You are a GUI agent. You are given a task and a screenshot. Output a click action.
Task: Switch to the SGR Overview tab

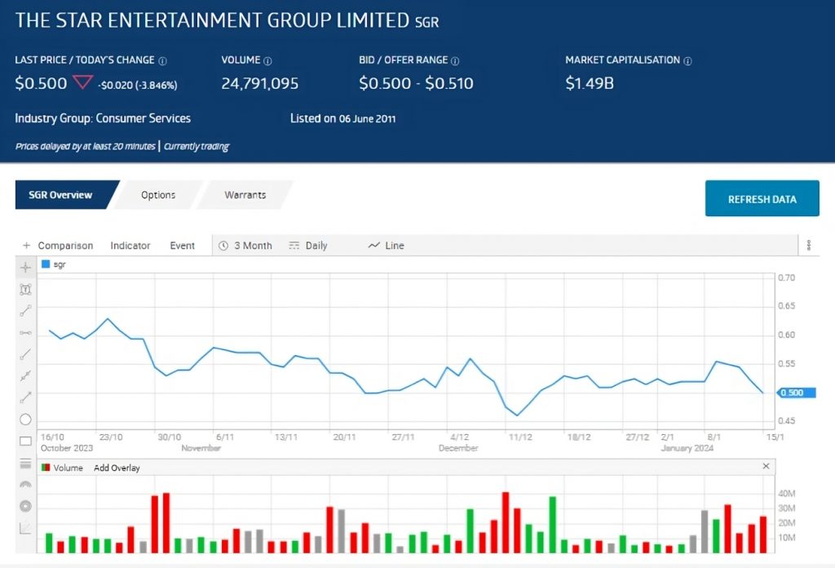pos(60,195)
